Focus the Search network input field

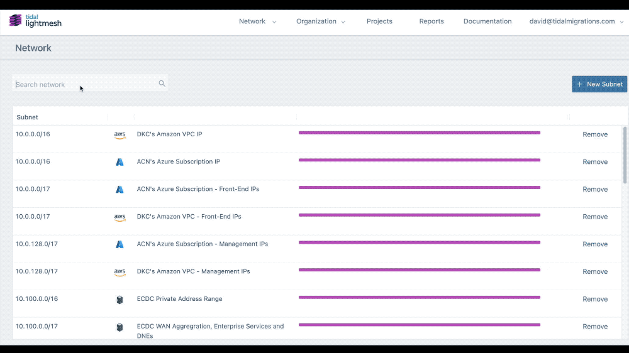point(85,84)
